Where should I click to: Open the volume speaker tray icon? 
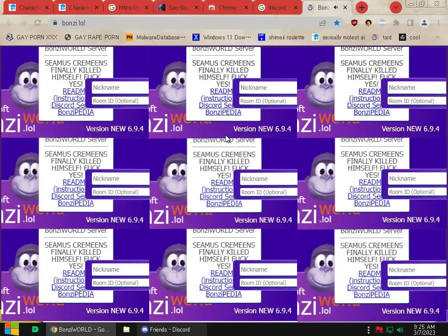(400, 330)
